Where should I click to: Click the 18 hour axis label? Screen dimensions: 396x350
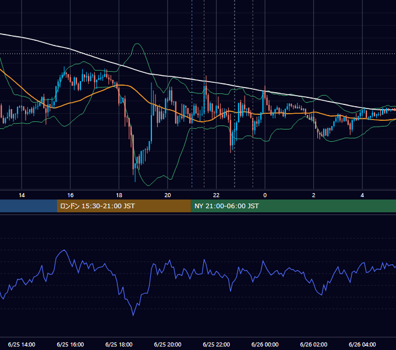pos(119,195)
